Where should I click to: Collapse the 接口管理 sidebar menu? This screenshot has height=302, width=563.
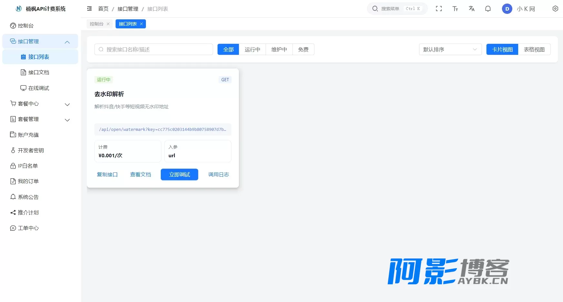[x=40, y=42]
